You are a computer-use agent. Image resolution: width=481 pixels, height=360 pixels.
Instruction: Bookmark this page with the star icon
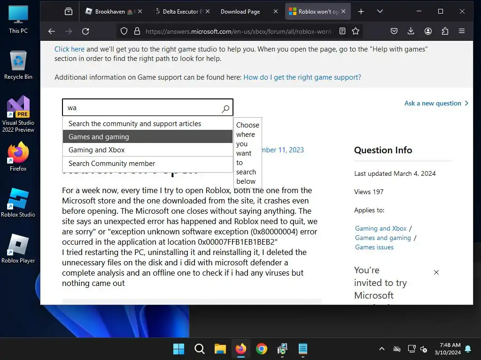pyautogui.click(x=356, y=31)
